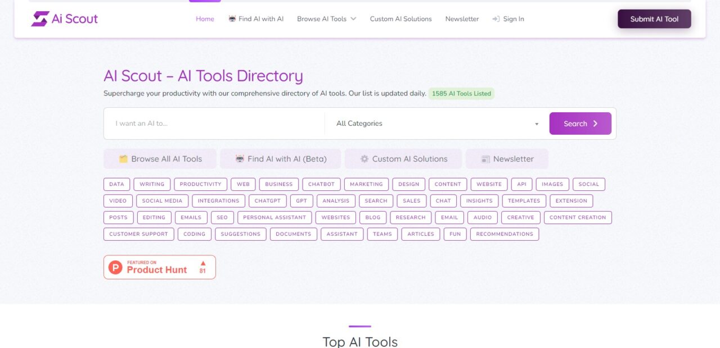This screenshot has width=720, height=348.
Task: Click gear icon on Custom AI Solutions button
Action: point(364,159)
